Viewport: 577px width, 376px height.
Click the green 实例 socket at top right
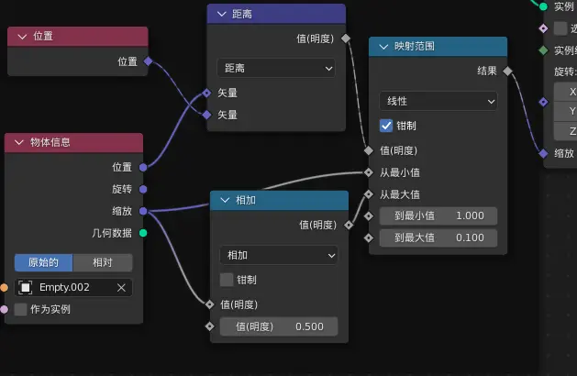tap(543, 6)
